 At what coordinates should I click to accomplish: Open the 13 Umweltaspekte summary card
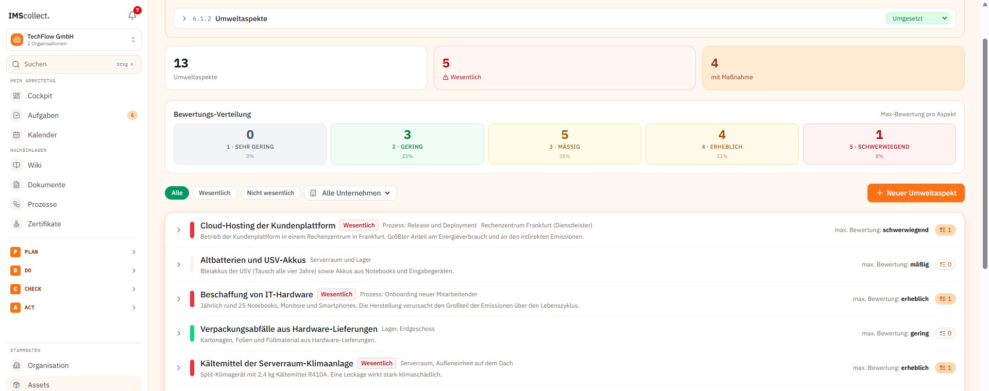point(296,68)
